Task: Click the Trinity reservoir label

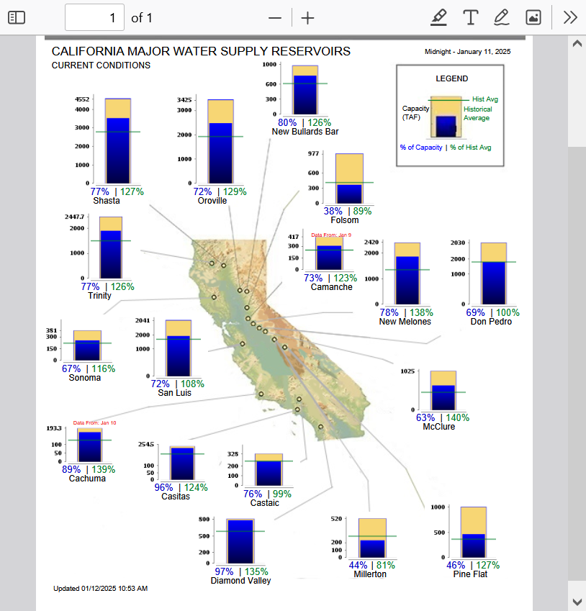Action: 99,296
